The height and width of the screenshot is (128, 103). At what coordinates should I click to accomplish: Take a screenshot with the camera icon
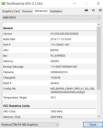pos(86,10)
